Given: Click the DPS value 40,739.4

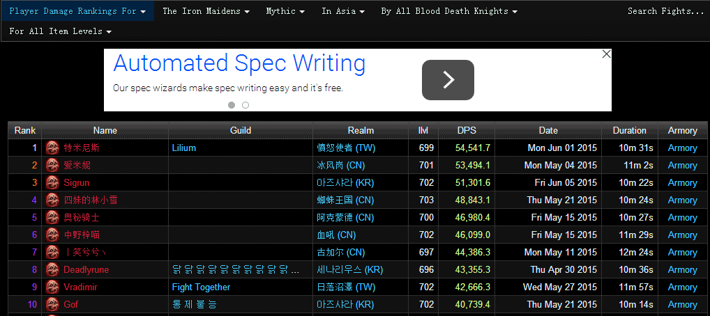Looking at the screenshot, I should (x=473, y=305).
